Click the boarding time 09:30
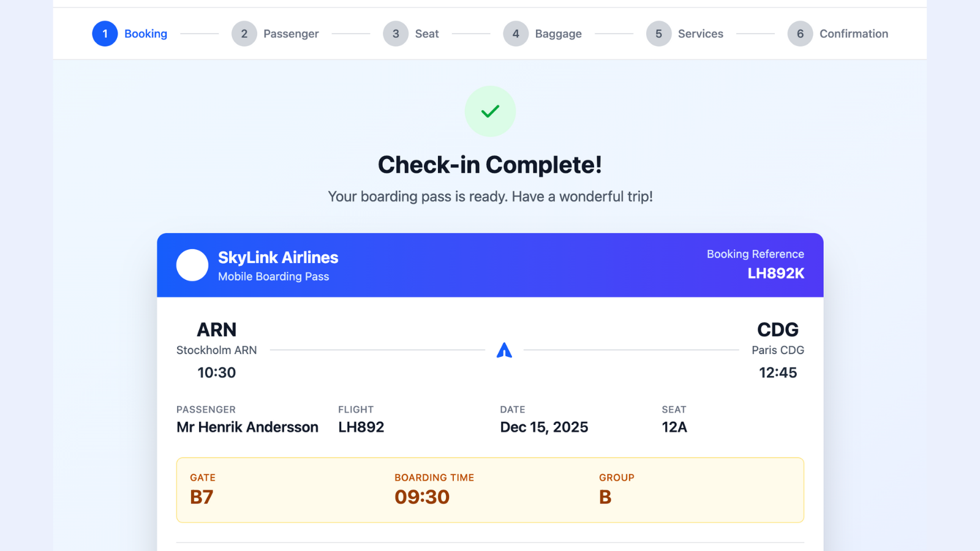 422,497
